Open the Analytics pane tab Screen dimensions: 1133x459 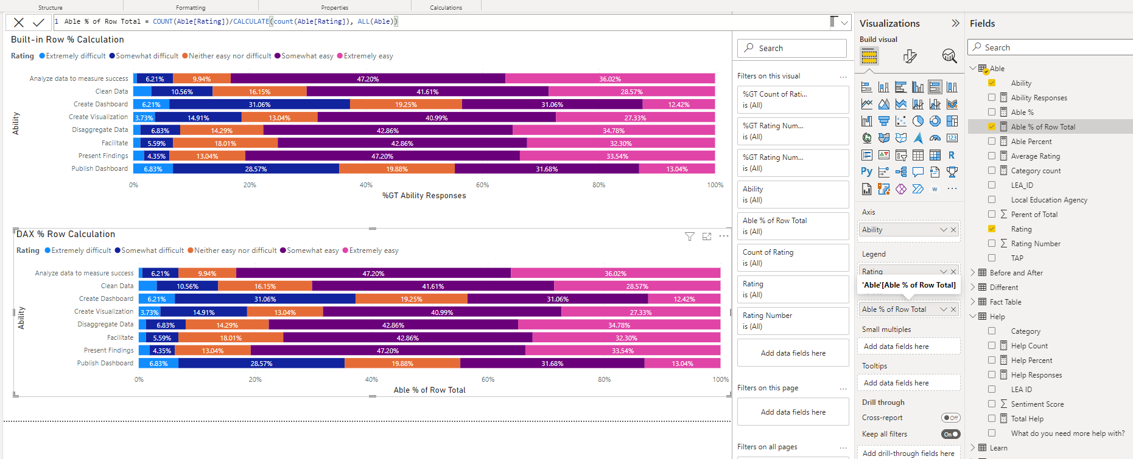[949, 57]
